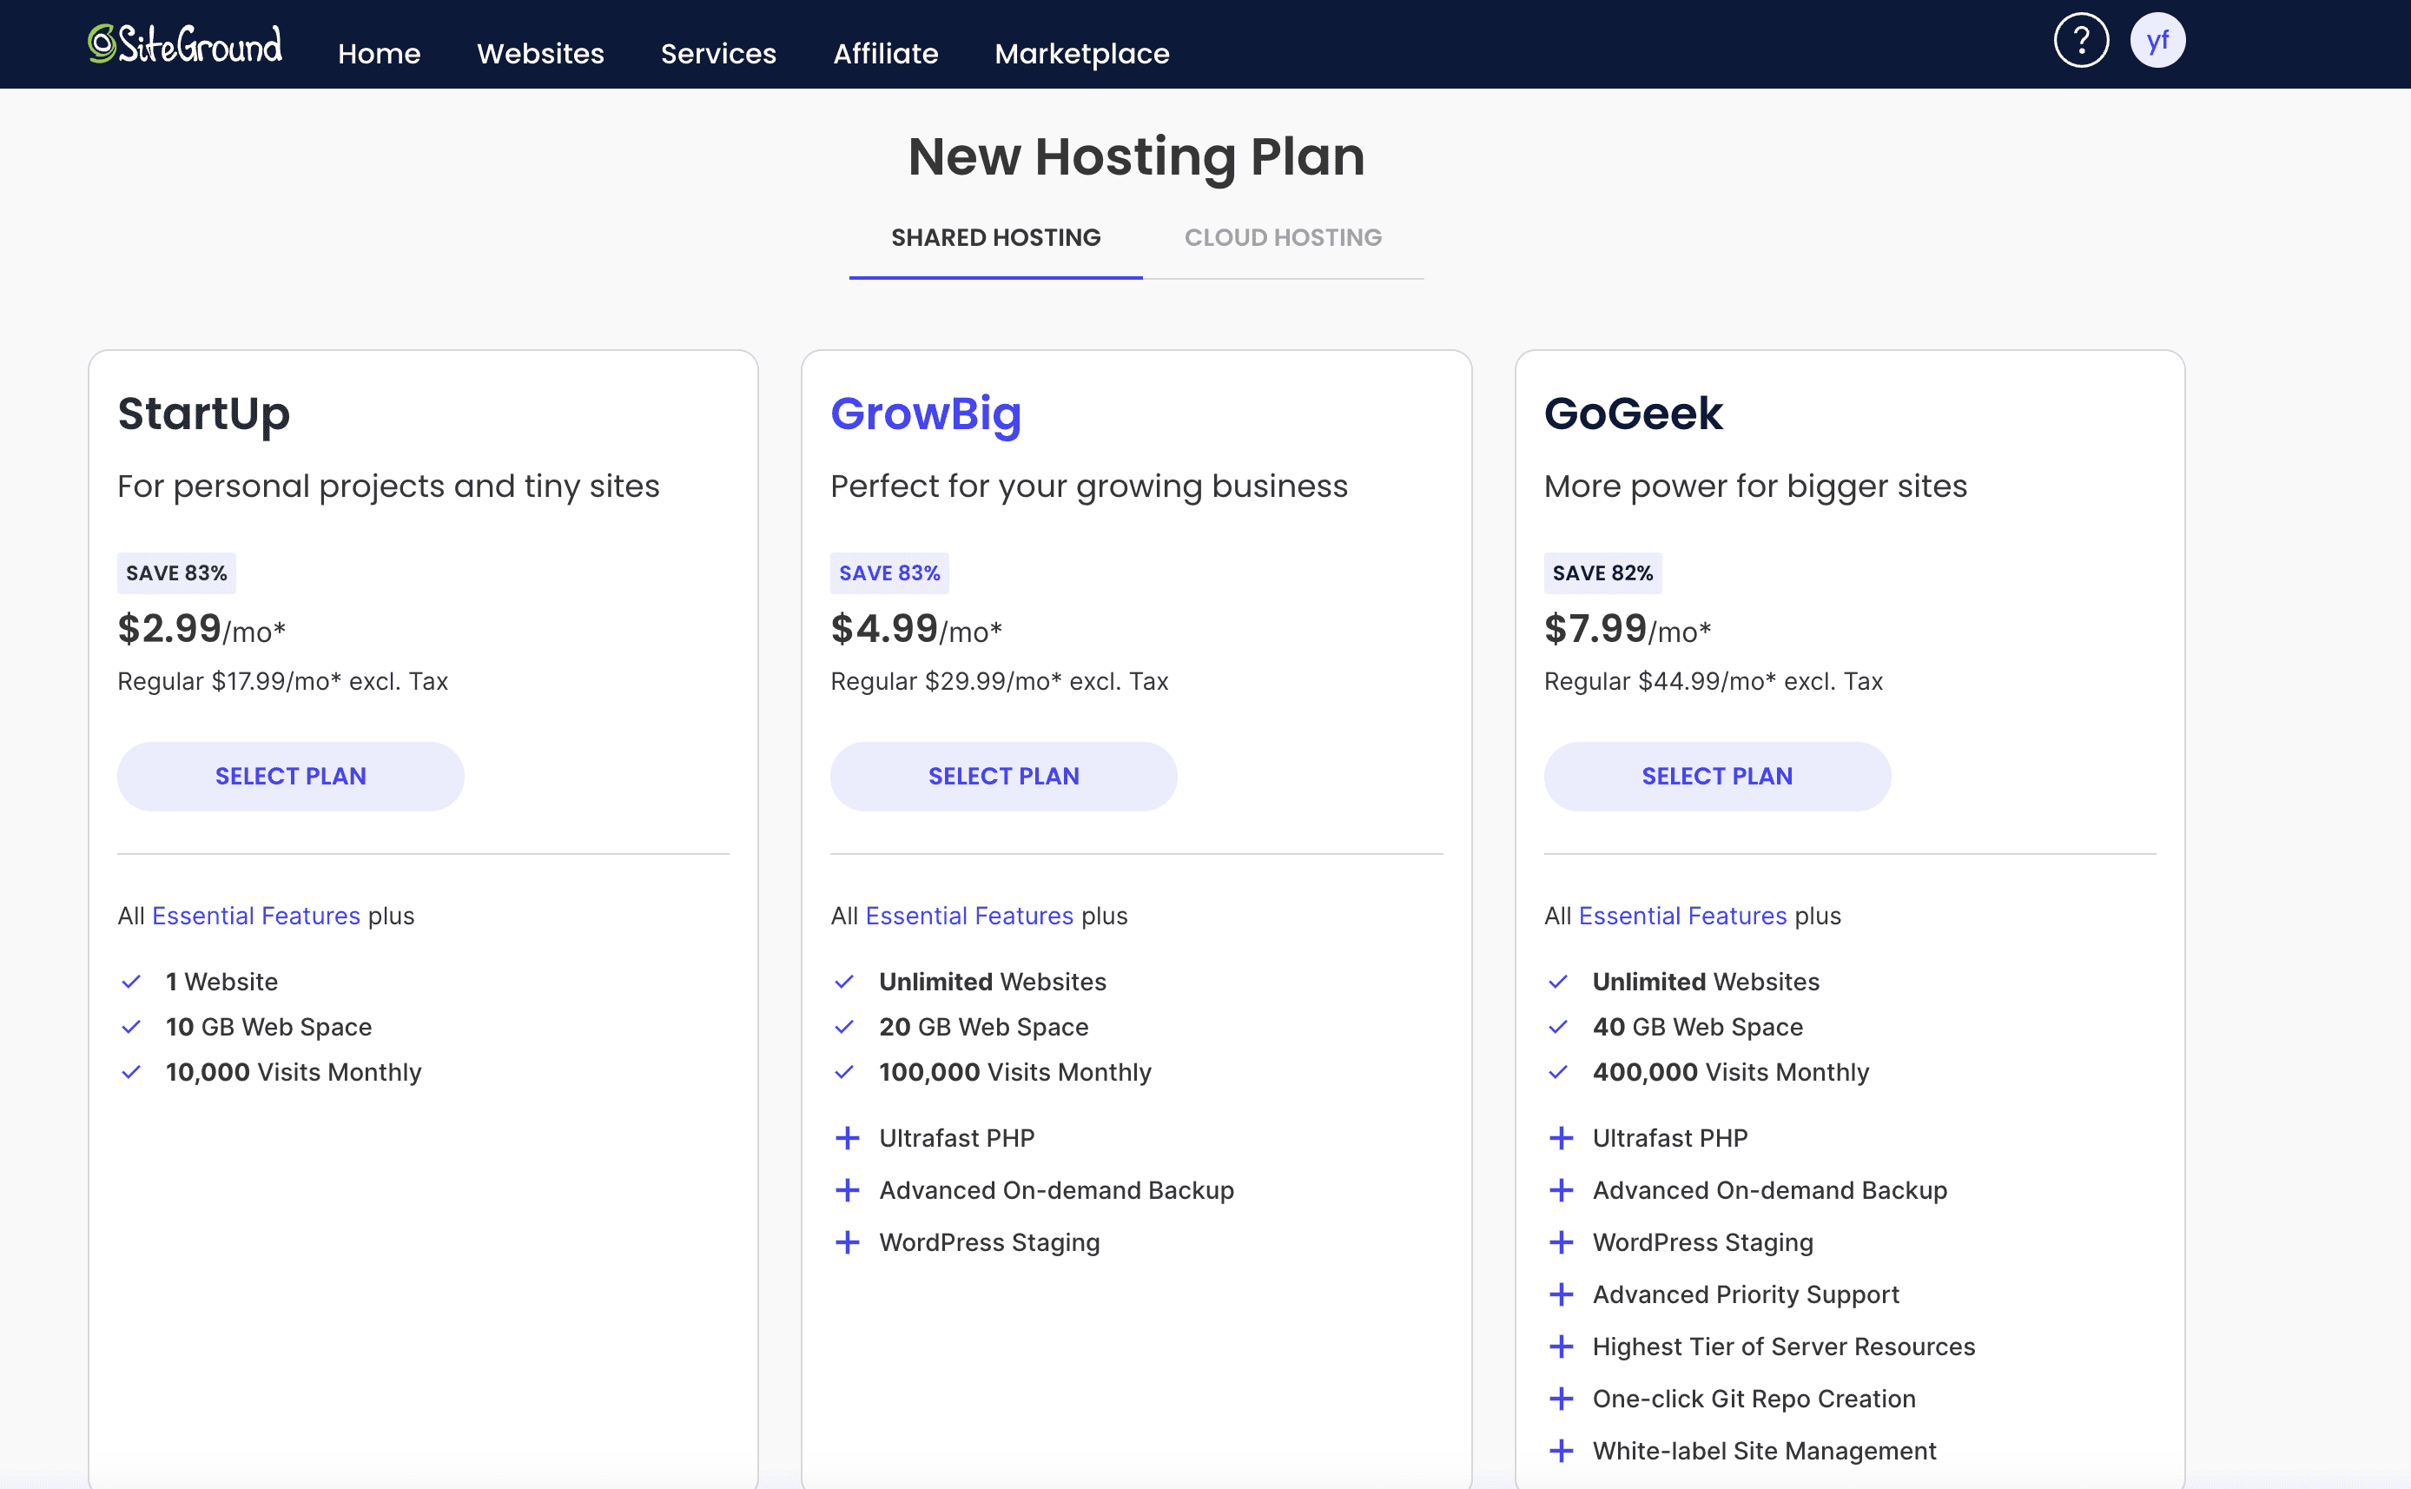Click 'For personal projects and tiny sites'
The image size is (2411, 1489).
(388, 486)
